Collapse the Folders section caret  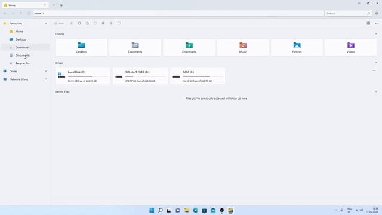pyautogui.click(x=376, y=34)
